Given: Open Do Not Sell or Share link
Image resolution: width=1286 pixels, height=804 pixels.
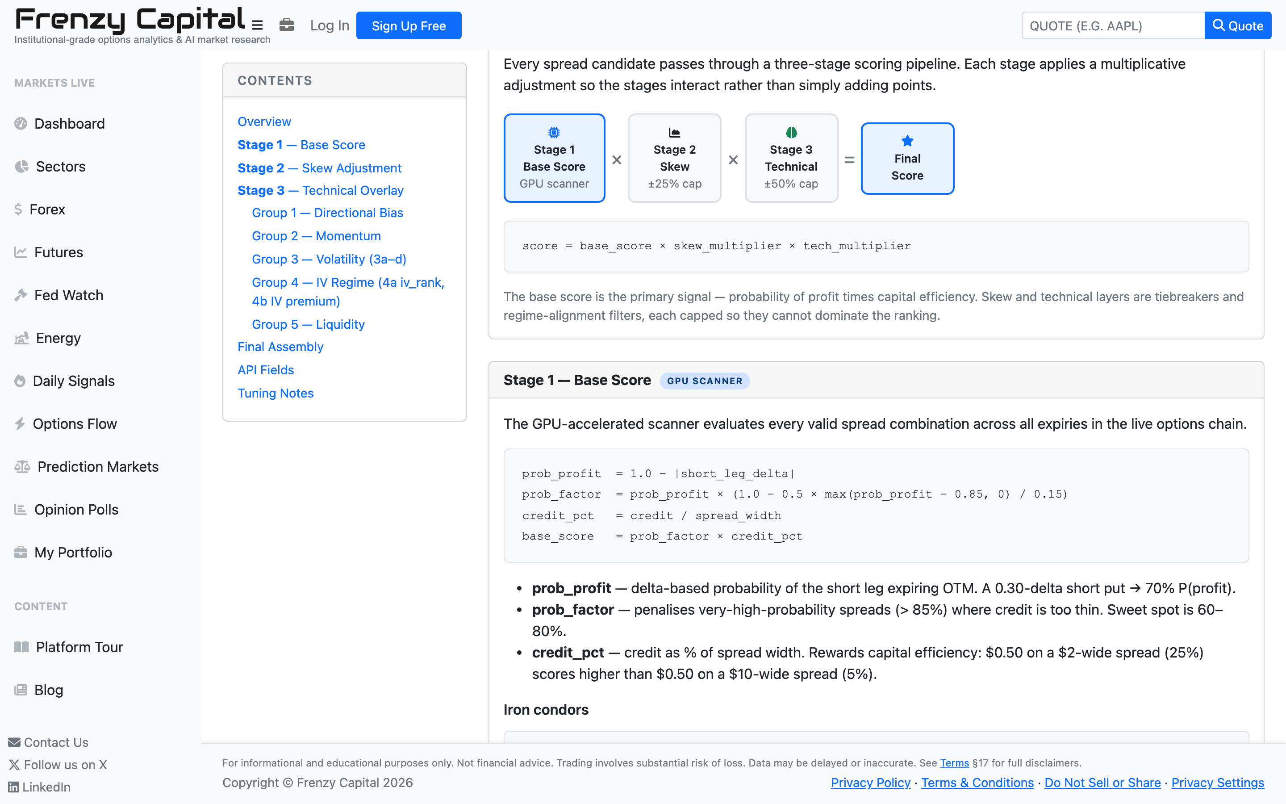Looking at the screenshot, I should pos(1102,783).
